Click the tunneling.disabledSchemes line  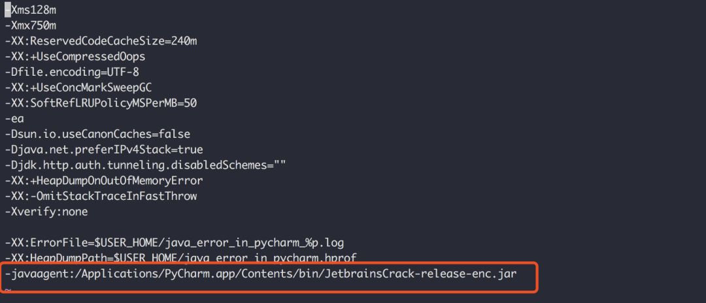point(145,165)
